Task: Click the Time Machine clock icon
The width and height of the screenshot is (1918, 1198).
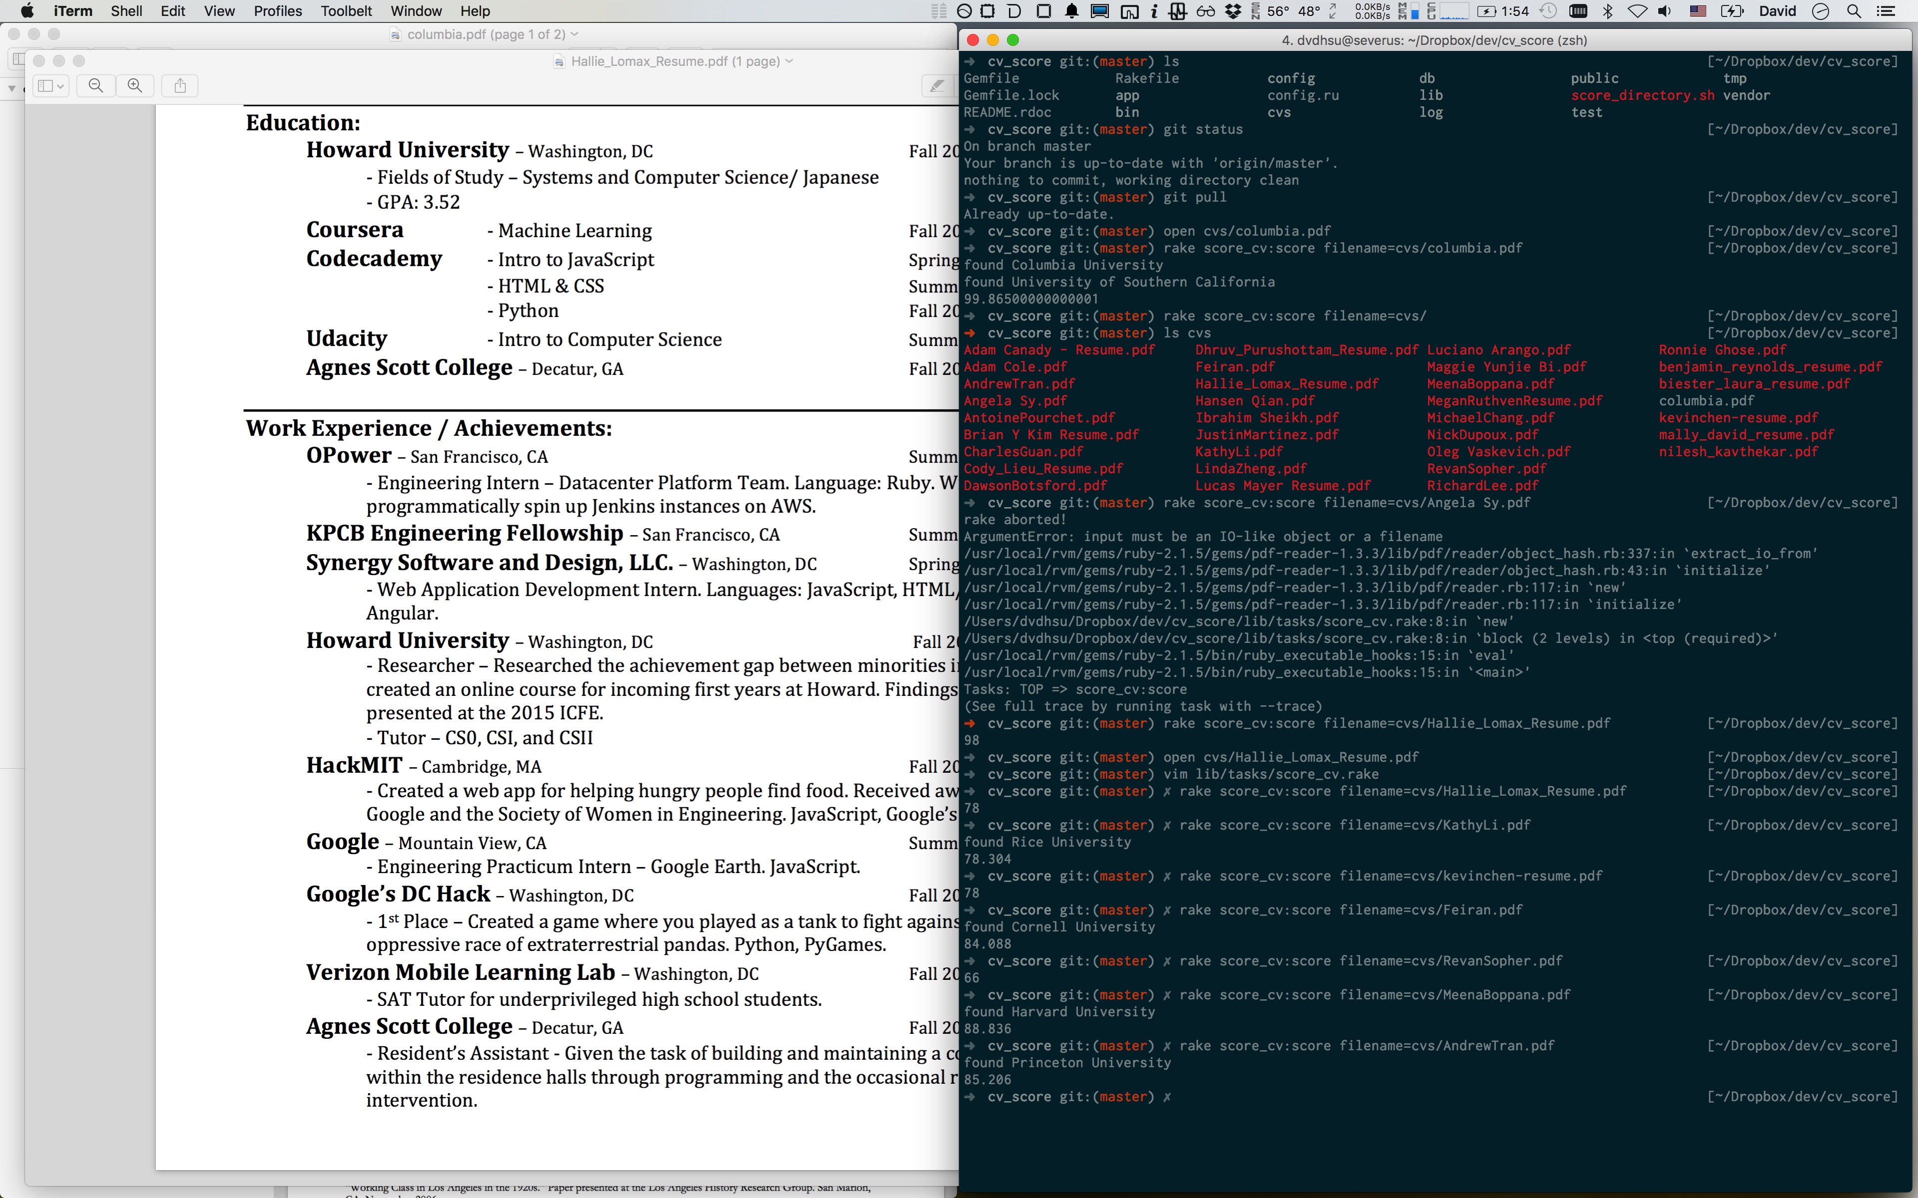Action: tap(1548, 11)
